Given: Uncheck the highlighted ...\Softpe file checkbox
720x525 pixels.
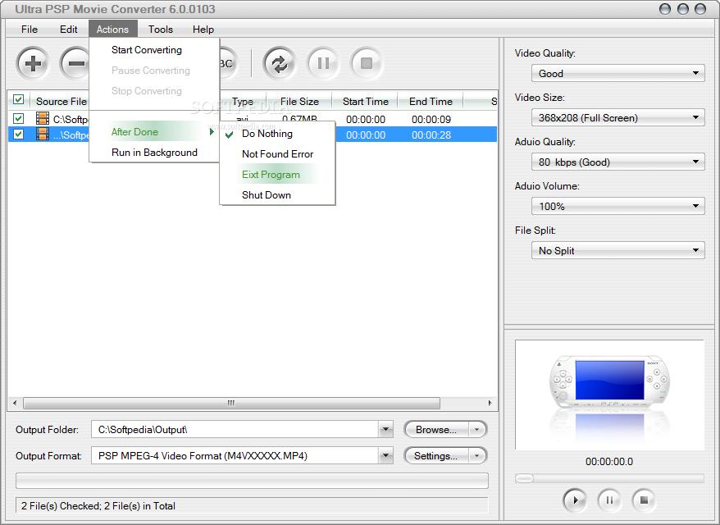Looking at the screenshot, I should coord(18,134).
